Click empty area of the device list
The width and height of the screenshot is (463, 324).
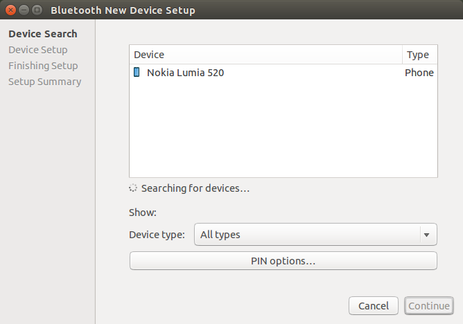(x=283, y=132)
